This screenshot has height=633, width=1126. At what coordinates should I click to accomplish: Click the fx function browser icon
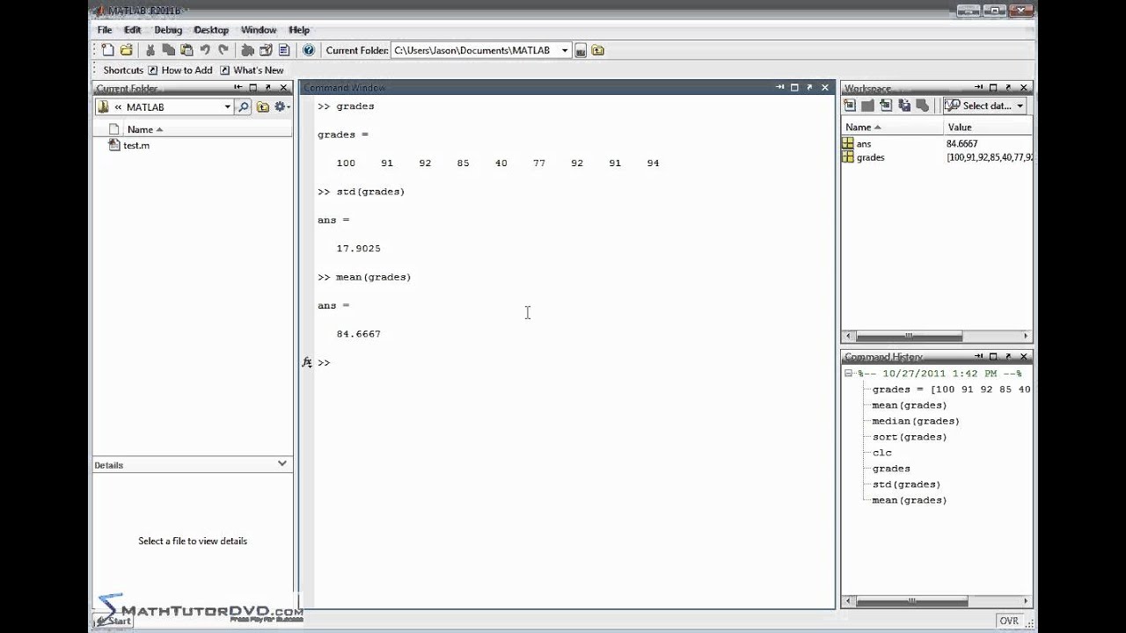(x=307, y=362)
